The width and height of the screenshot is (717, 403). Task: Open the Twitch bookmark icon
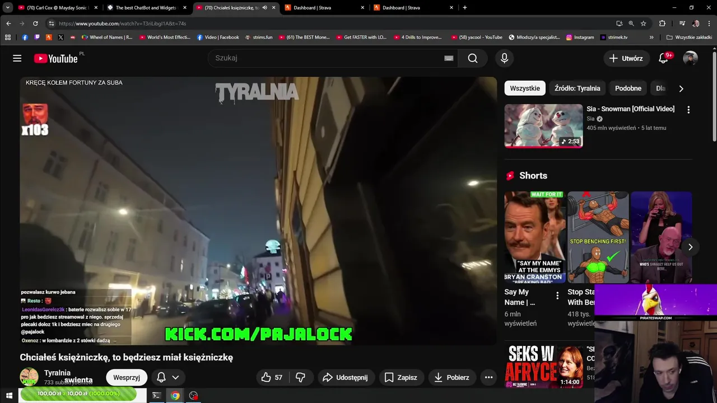37,38
